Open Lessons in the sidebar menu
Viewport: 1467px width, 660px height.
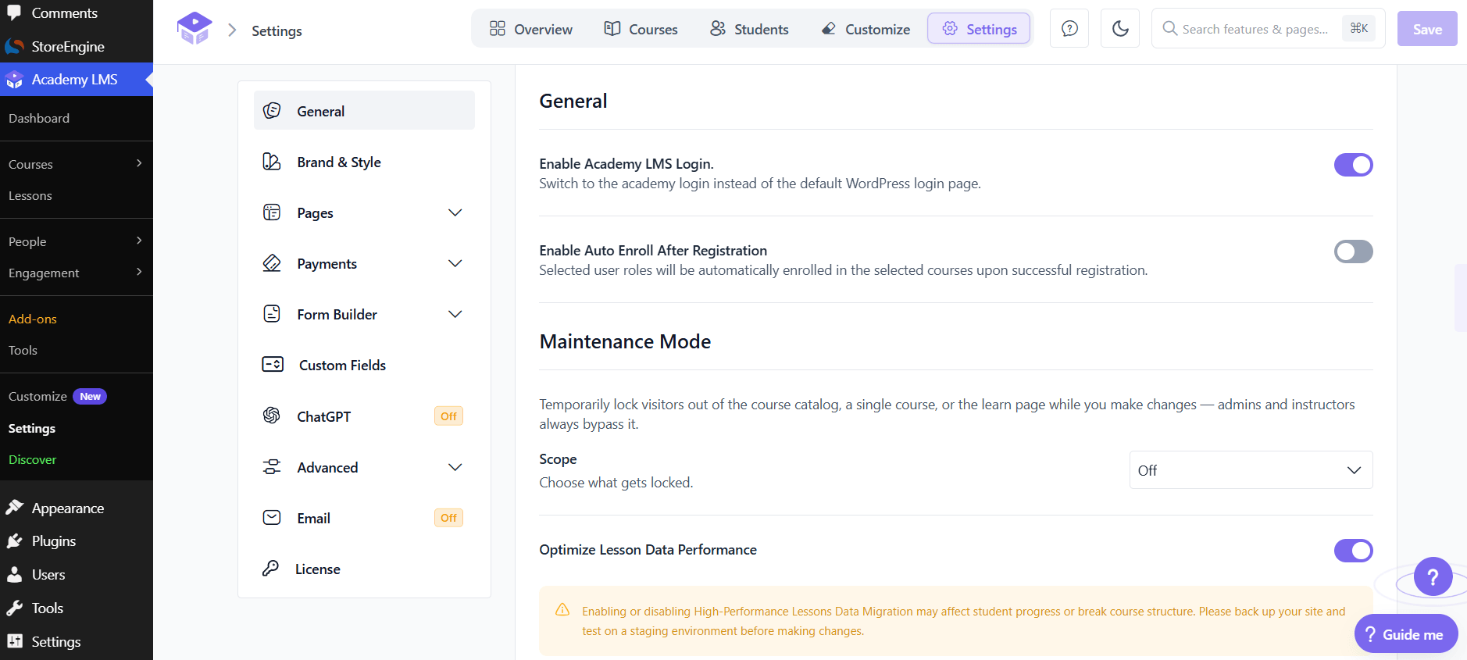(30, 195)
